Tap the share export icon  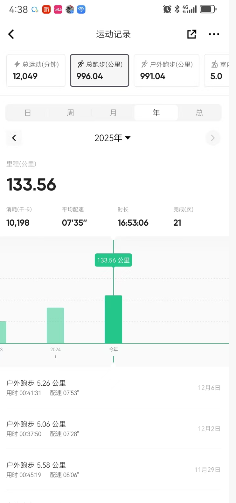(191, 34)
